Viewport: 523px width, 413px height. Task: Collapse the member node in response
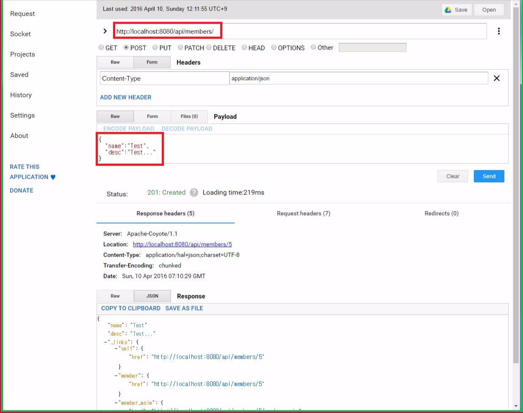pos(116,375)
